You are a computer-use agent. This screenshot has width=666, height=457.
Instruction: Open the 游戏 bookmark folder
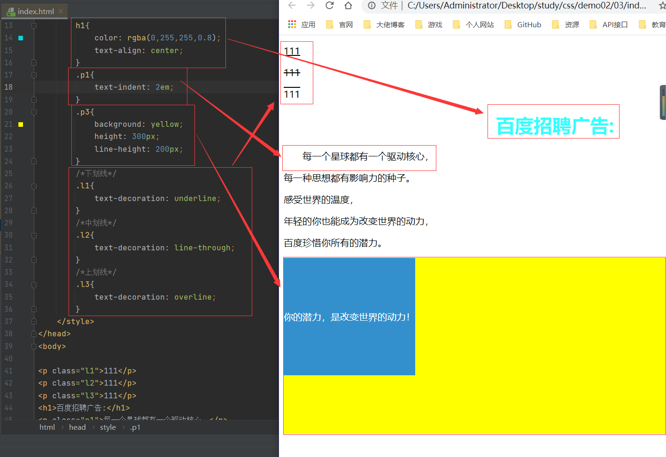[428, 24]
